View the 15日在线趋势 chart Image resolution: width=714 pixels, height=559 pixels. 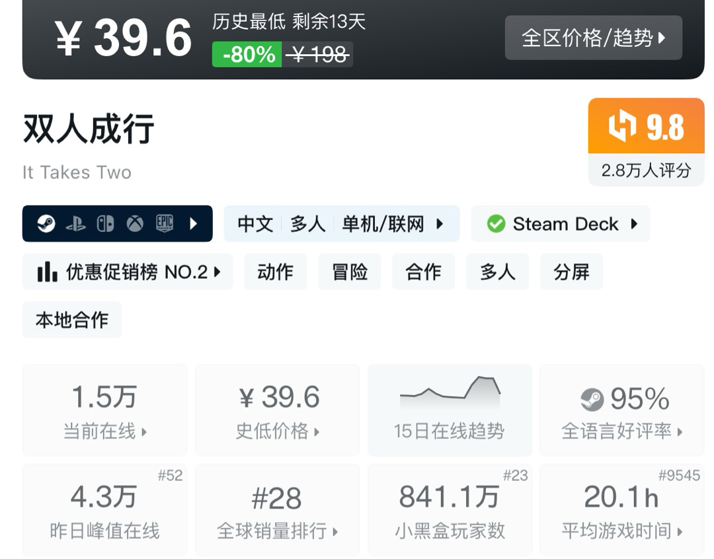[x=449, y=410]
